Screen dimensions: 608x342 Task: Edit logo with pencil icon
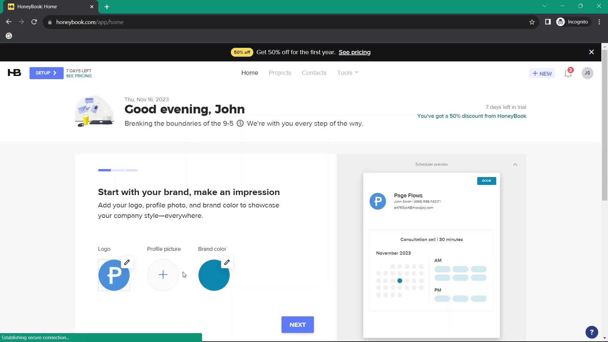pos(127,262)
